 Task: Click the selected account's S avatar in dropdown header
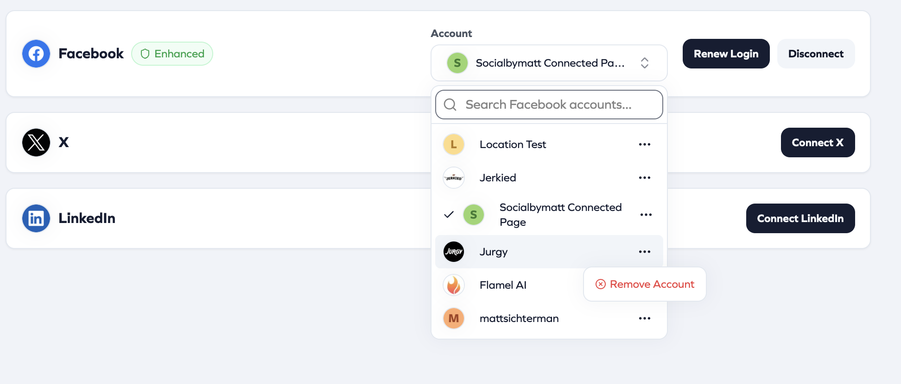pos(457,63)
